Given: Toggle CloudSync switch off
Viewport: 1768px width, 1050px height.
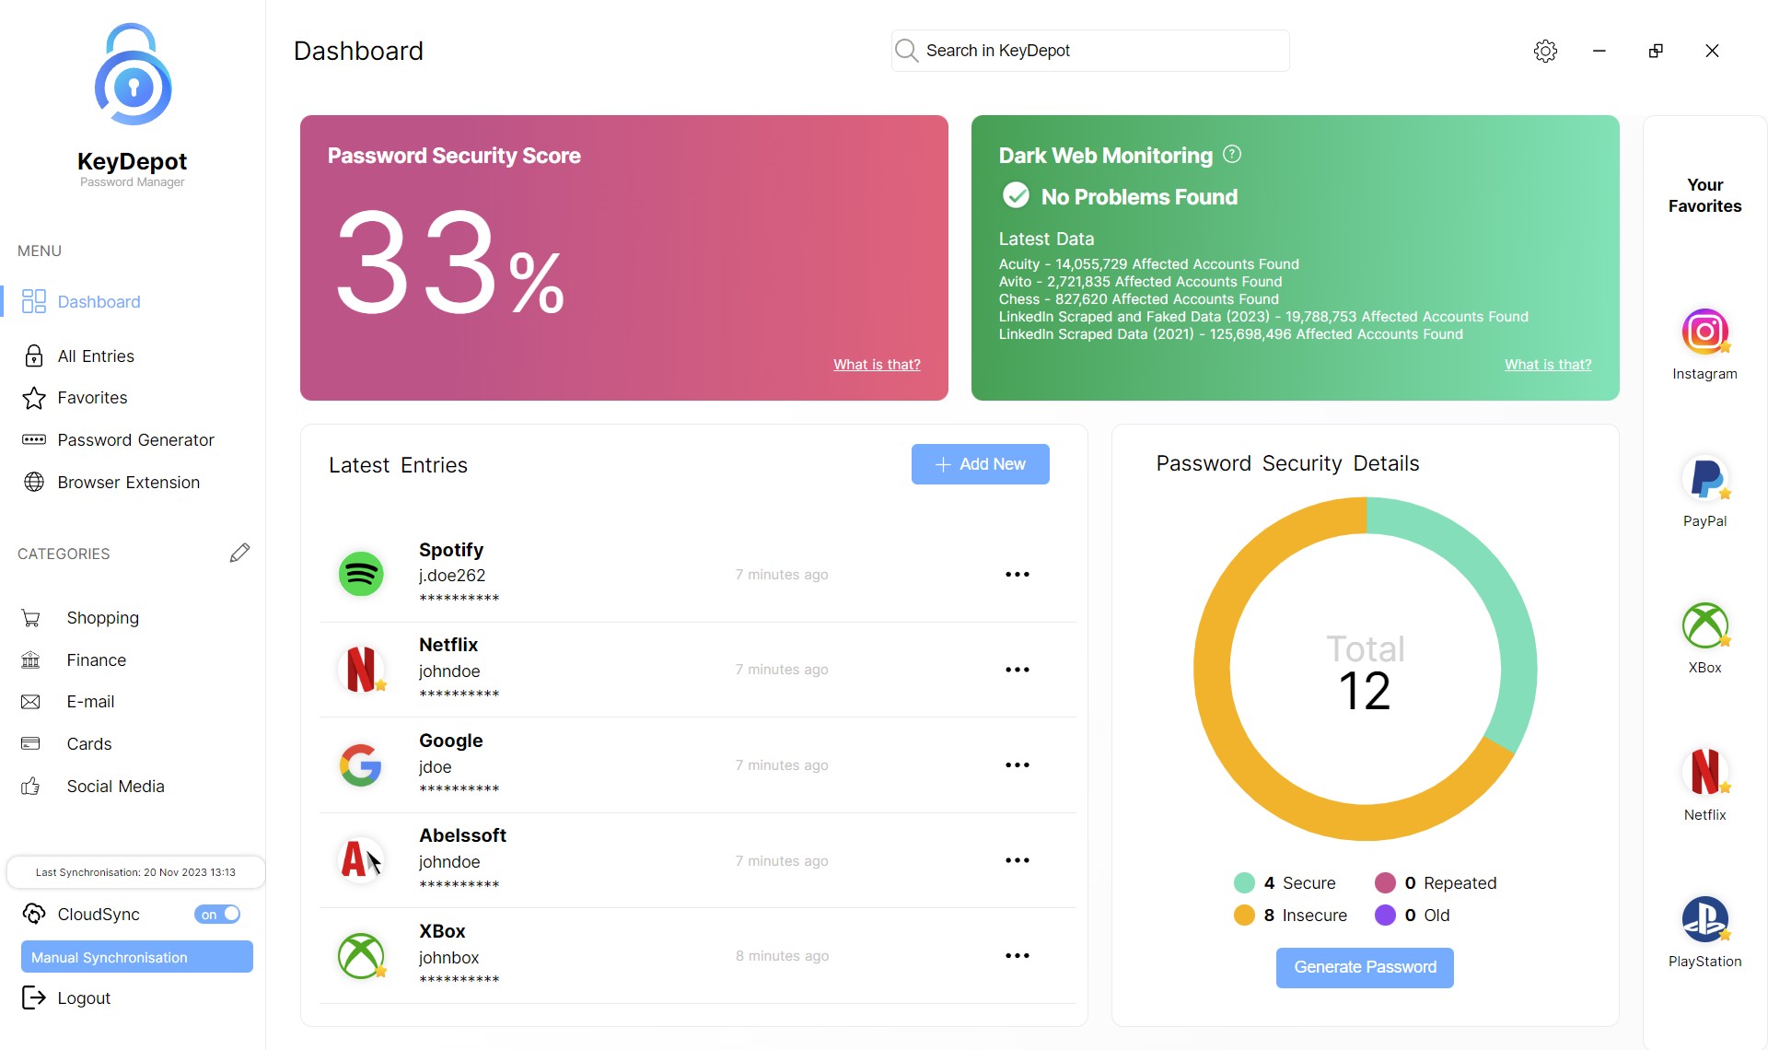Looking at the screenshot, I should point(218,914).
